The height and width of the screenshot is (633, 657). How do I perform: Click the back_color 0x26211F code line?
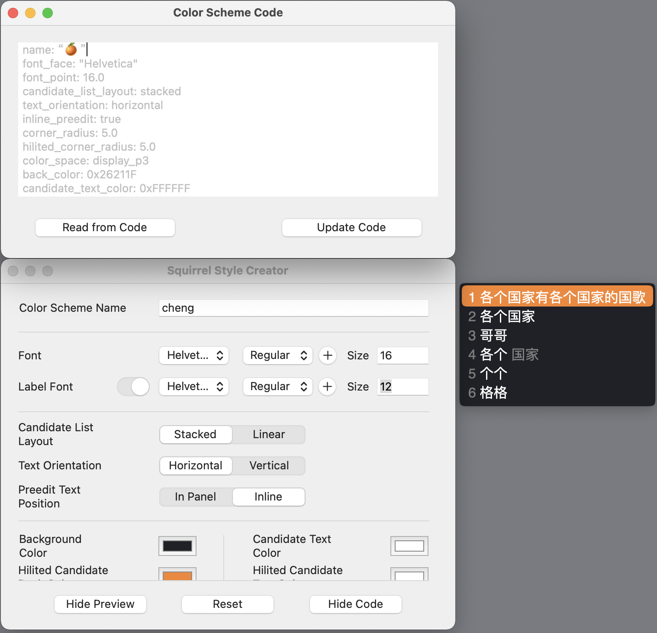tap(80, 174)
